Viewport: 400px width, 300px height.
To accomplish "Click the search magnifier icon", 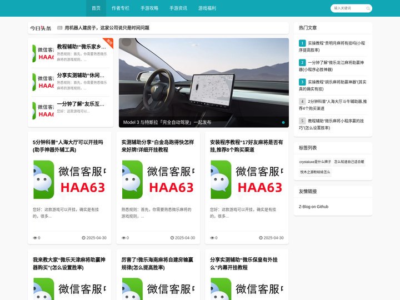I will [368, 8].
